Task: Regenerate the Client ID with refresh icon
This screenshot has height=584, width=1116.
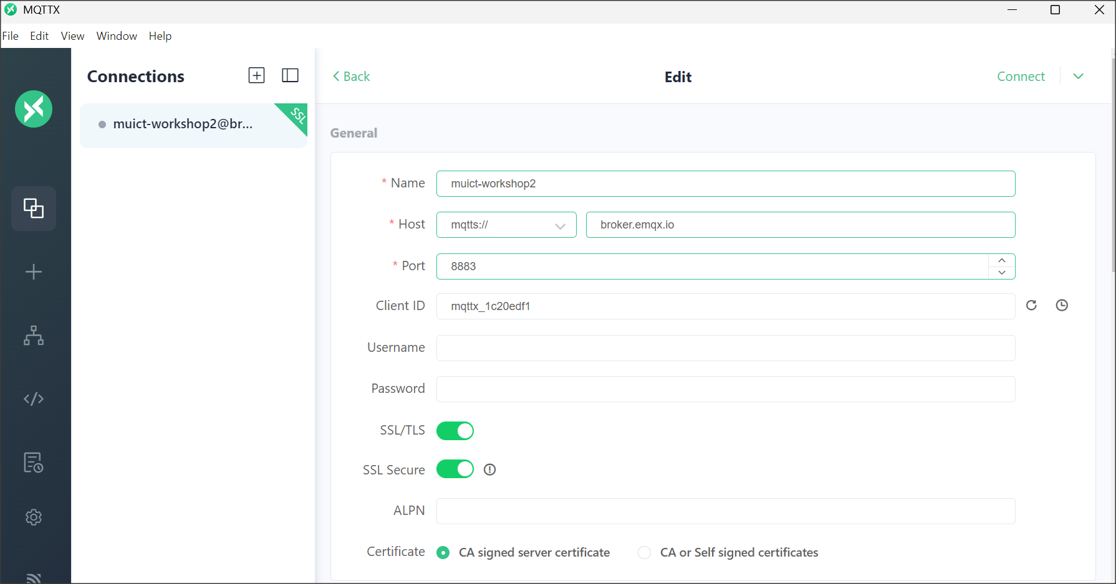Action: pos(1031,305)
